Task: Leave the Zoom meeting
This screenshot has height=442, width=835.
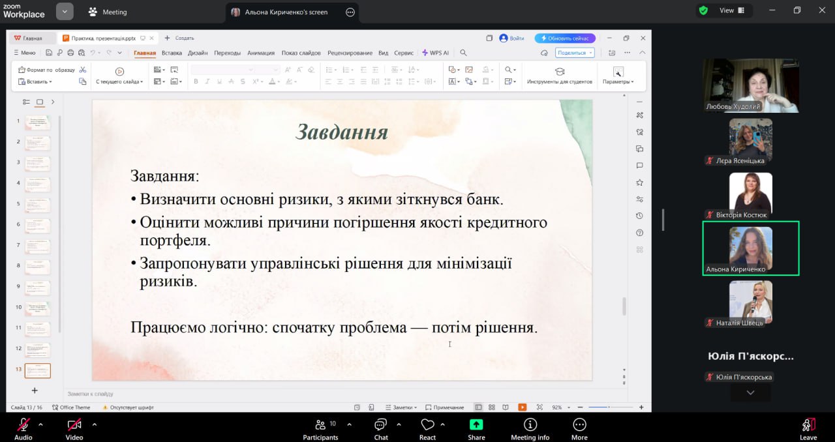Action: (808, 426)
